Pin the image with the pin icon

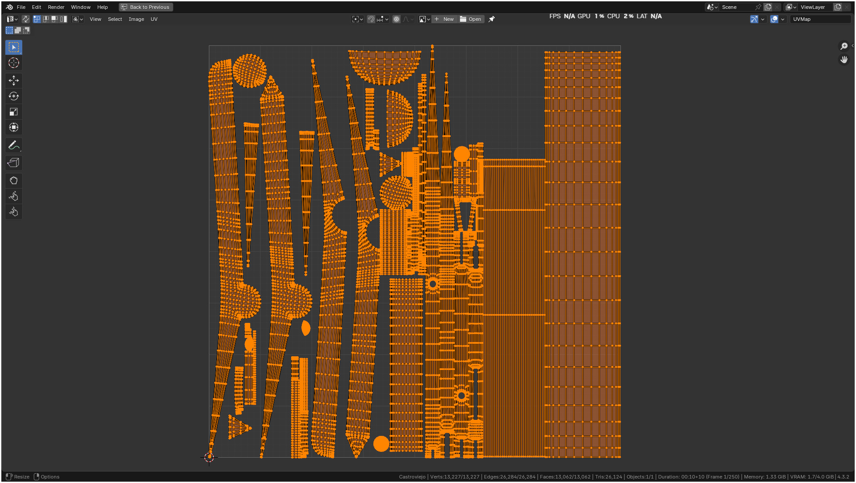pos(492,19)
